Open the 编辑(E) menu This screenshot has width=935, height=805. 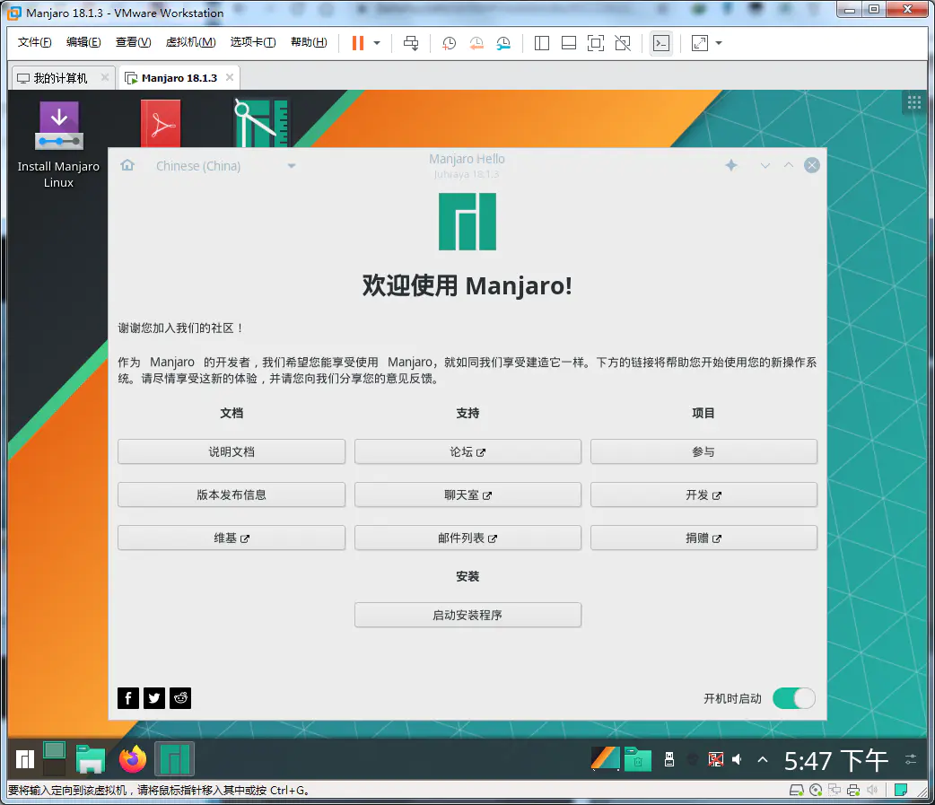pos(83,42)
